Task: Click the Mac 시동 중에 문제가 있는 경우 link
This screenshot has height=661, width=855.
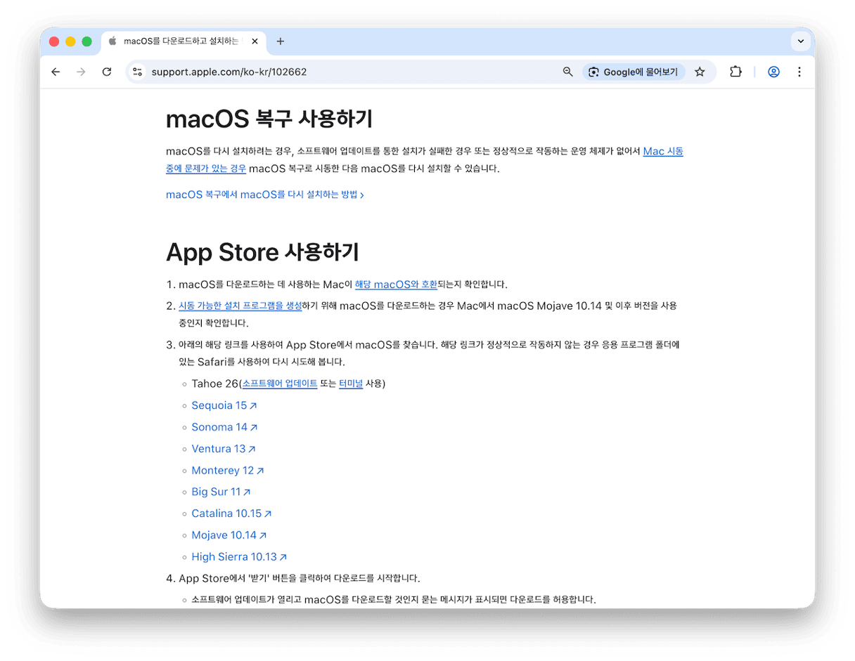Action: 205,168
